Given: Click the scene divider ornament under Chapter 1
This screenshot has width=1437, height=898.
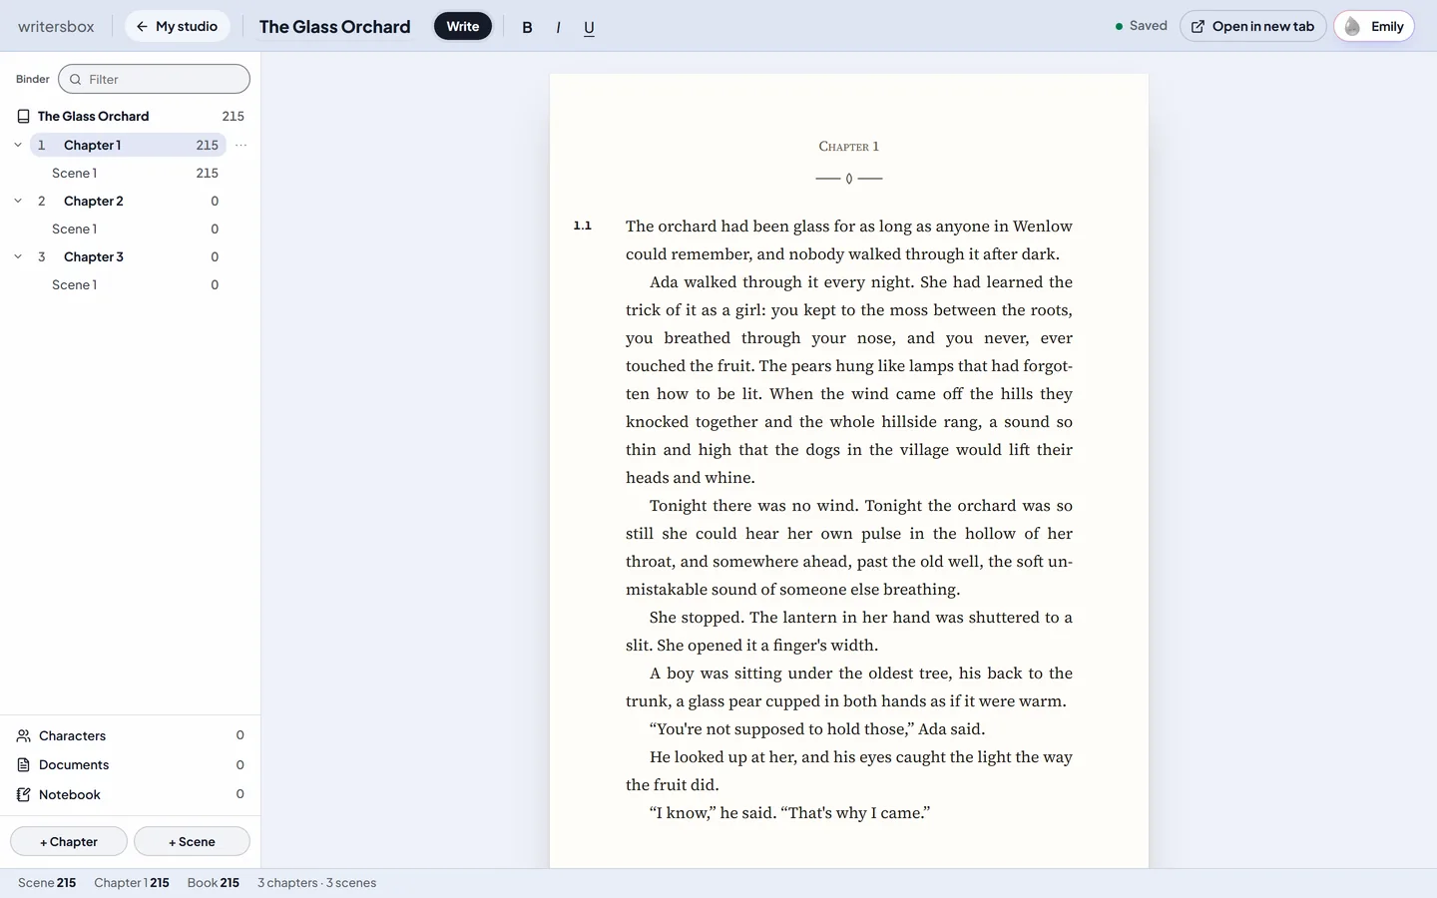Looking at the screenshot, I should [x=849, y=179].
